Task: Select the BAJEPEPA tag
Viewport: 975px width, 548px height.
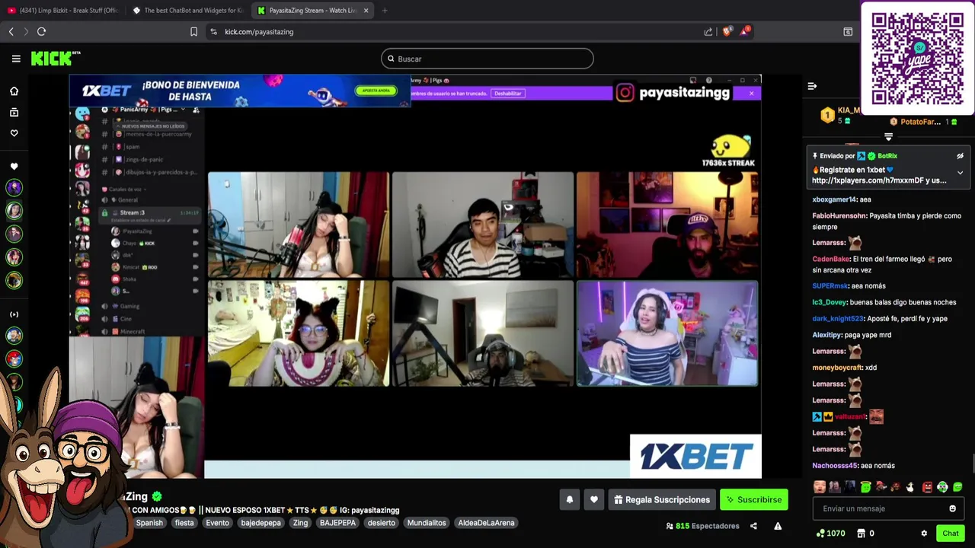Action: (337, 523)
